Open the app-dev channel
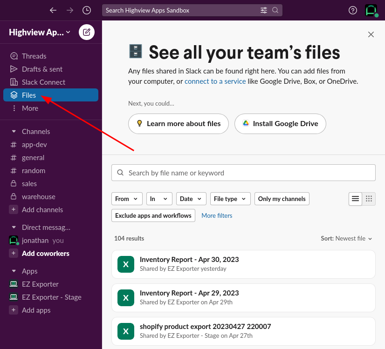The width and height of the screenshot is (385, 349). tap(51, 145)
